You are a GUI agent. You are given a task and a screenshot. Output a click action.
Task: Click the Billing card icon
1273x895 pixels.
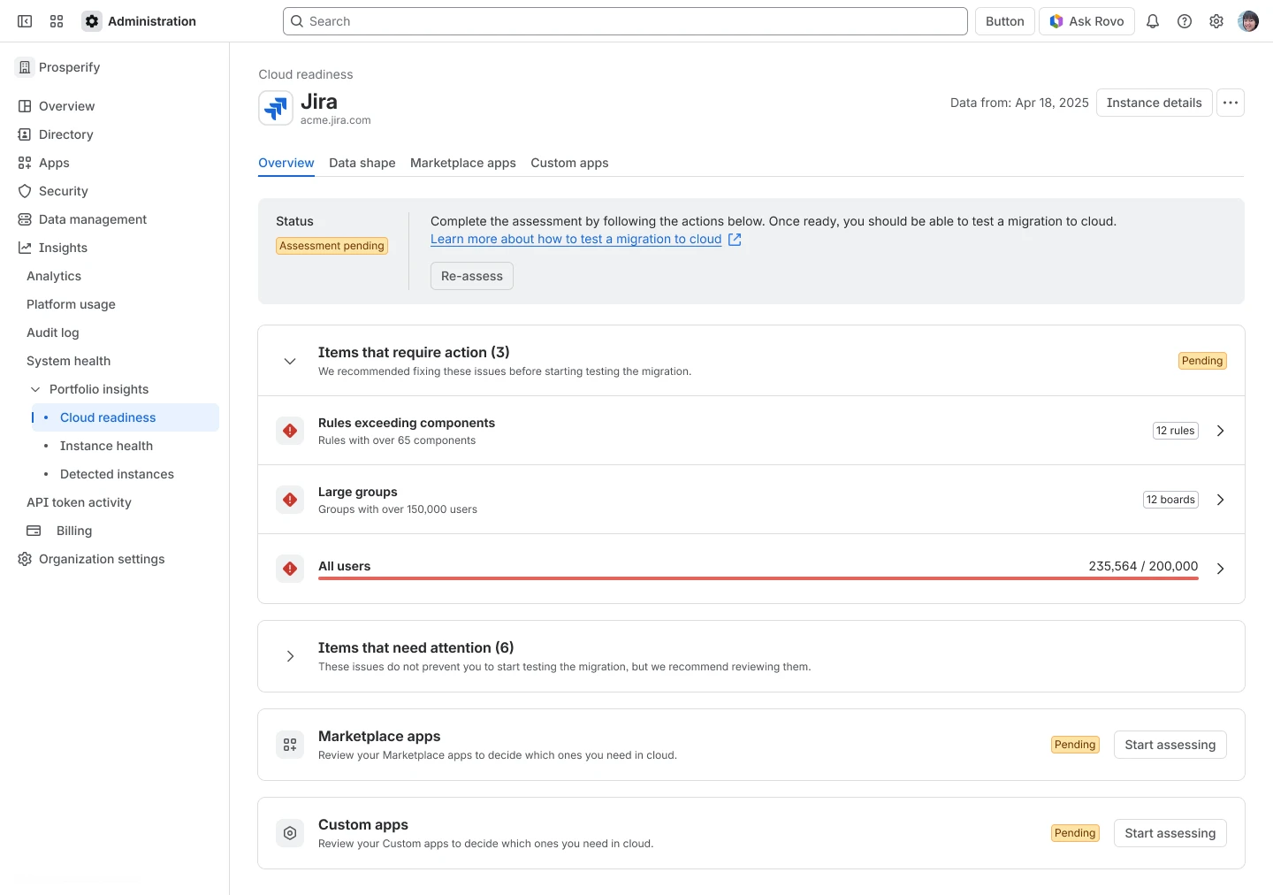pyautogui.click(x=34, y=531)
